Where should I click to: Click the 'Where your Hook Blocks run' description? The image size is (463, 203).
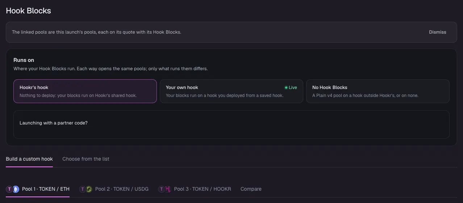[110, 68]
